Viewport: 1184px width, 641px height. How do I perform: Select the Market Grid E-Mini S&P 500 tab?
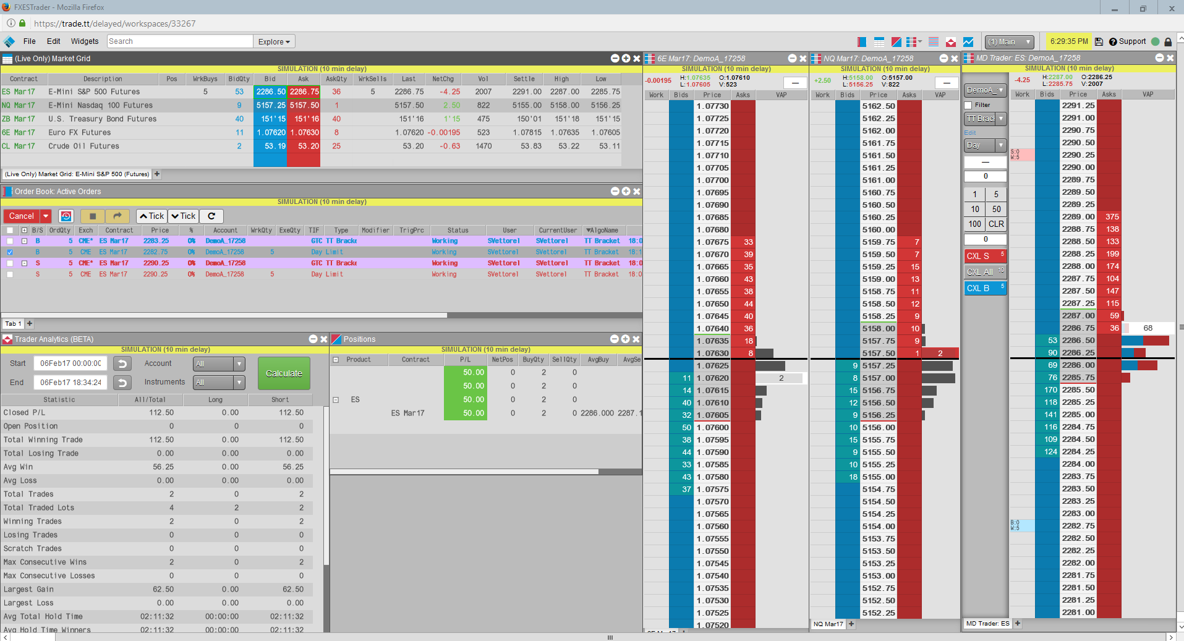77,174
